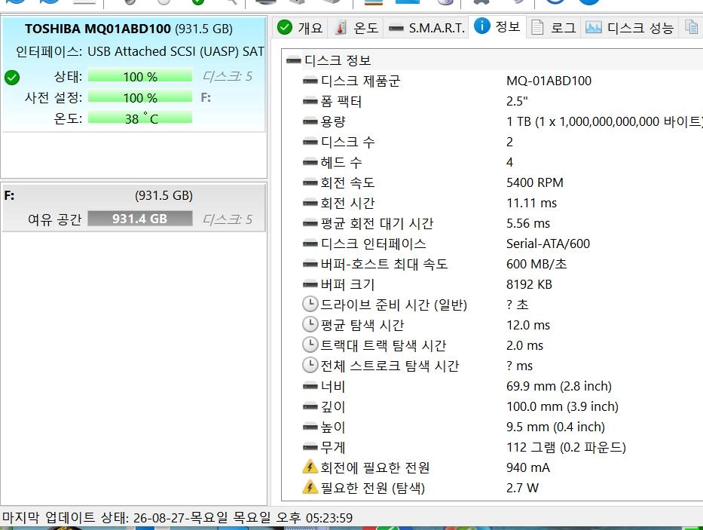Select the 너비 width row
The width and height of the screenshot is (703, 530).
click(x=502, y=386)
